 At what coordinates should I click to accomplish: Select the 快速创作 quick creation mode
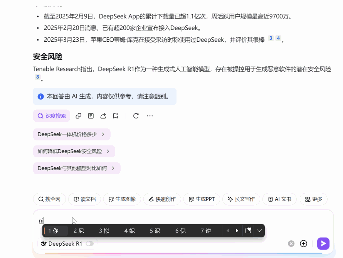point(162,199)
